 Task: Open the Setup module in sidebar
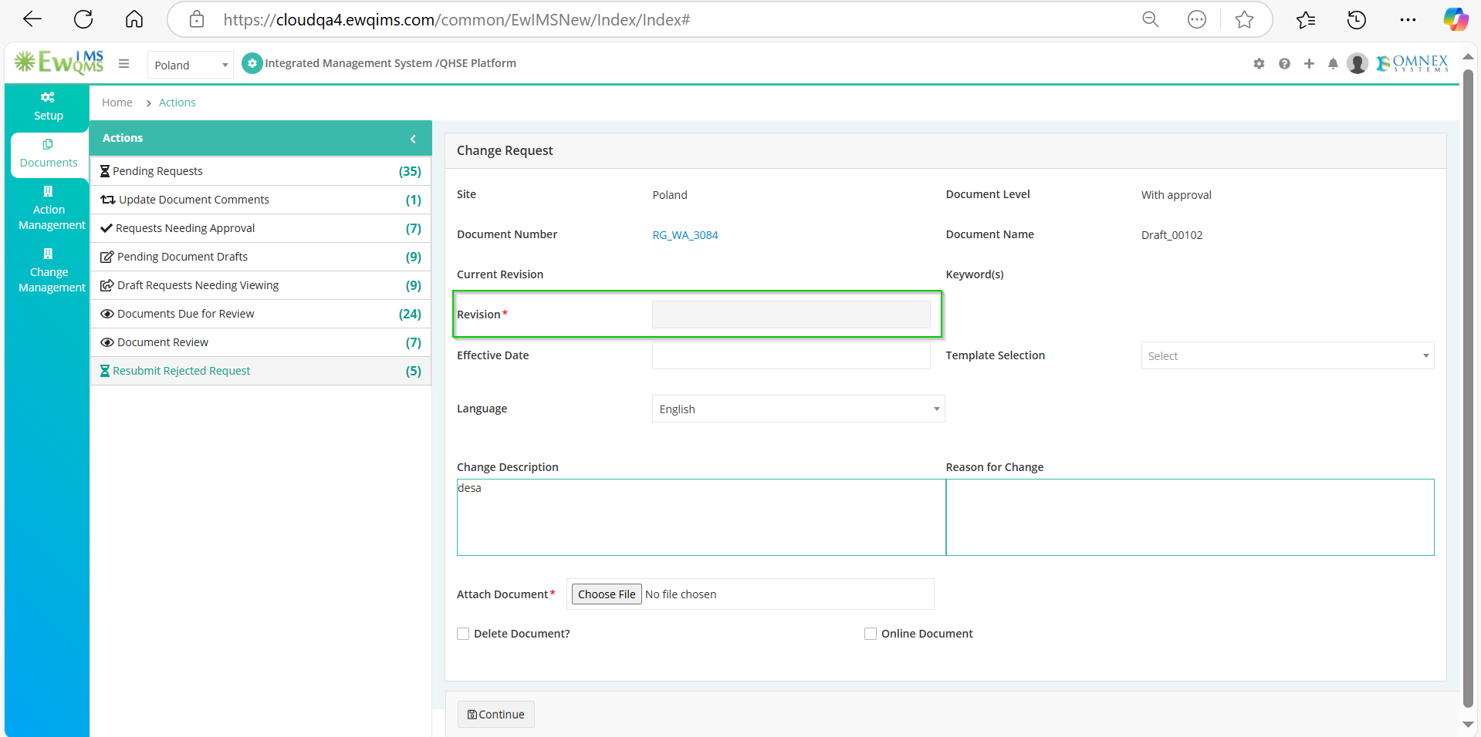click(48, 106)
